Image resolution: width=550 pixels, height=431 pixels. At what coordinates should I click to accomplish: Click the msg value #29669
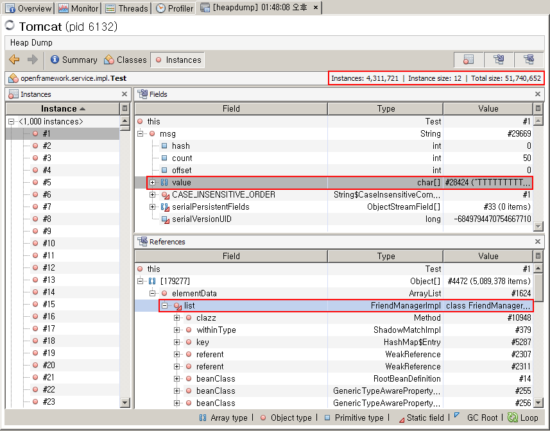(x=519, y=133)
